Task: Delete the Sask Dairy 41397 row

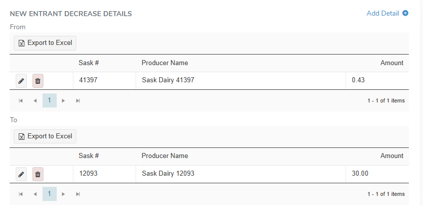Action: coord(38,81)
